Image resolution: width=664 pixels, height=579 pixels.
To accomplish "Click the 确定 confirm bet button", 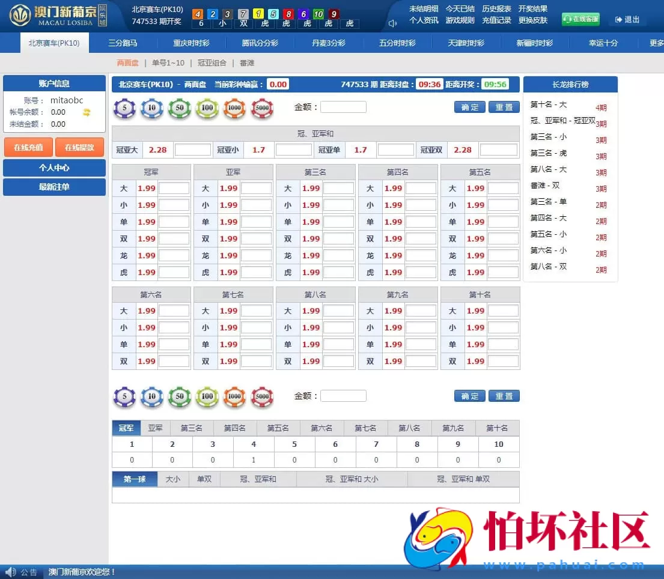I will pyautogui.click(x=469, y=106).
